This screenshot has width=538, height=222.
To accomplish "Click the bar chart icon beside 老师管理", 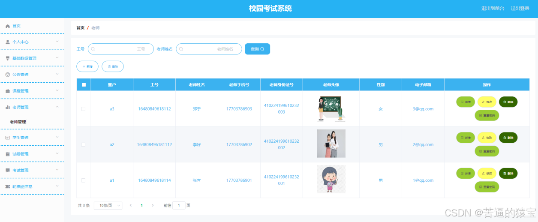I will [x=8, y=107].
